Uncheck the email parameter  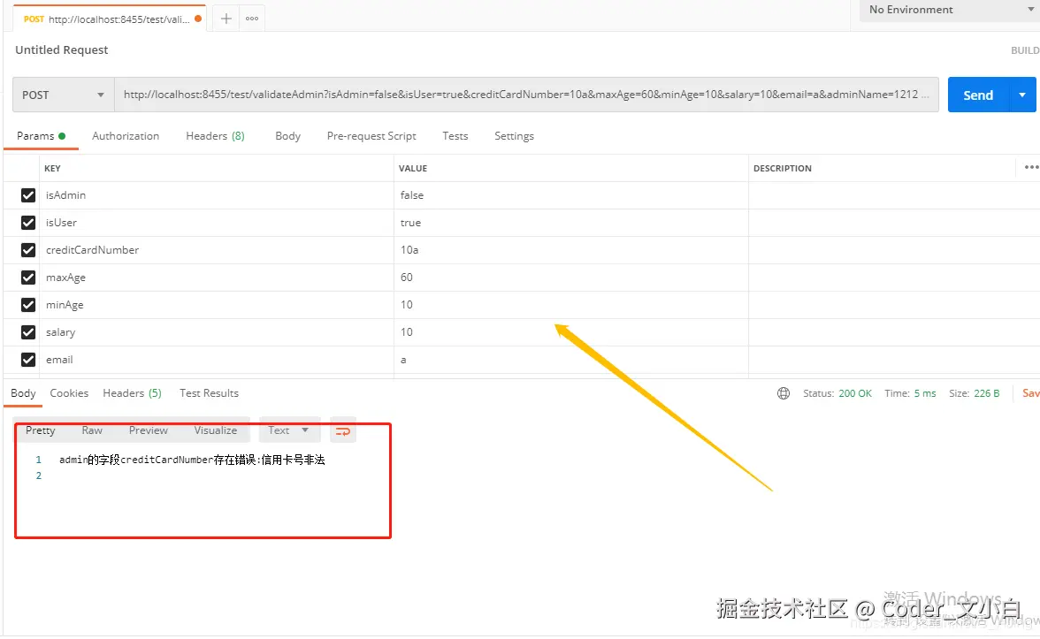[28, 359]
